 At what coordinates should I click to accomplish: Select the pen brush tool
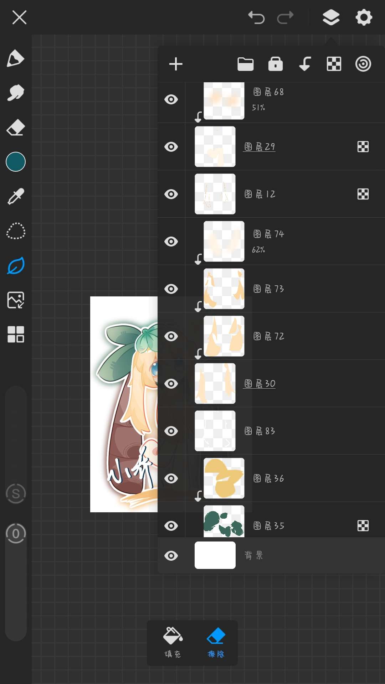(16, 58)
